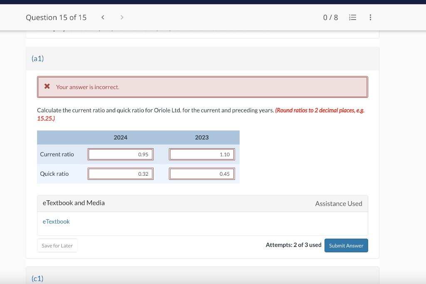Select the kebab menu beside the score

click(370, 17)
